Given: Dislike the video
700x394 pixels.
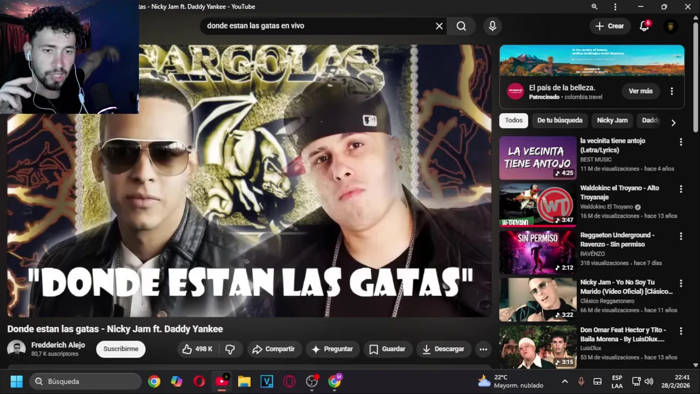Looking at the screenshot, I should [x=230, y=349].
